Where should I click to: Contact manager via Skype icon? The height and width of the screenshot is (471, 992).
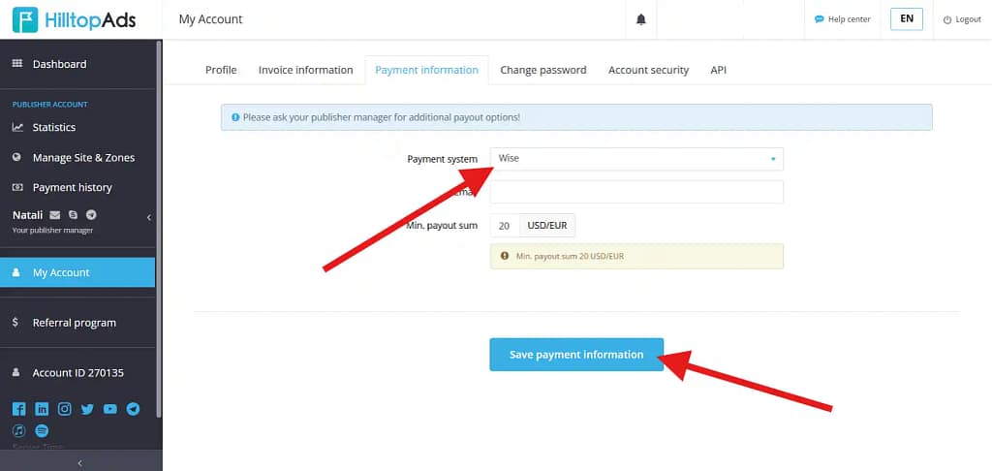pos(73,214)
